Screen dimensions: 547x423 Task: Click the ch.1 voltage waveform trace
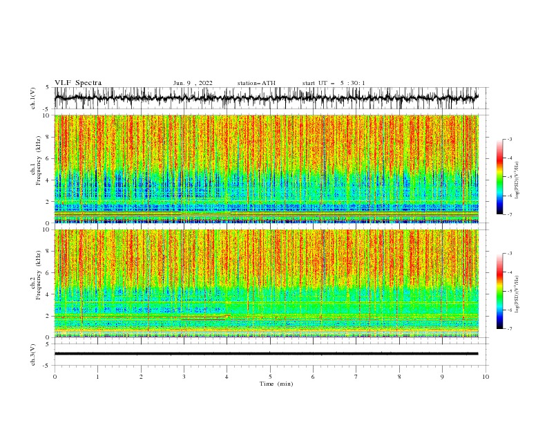click(x=266, y=98)
